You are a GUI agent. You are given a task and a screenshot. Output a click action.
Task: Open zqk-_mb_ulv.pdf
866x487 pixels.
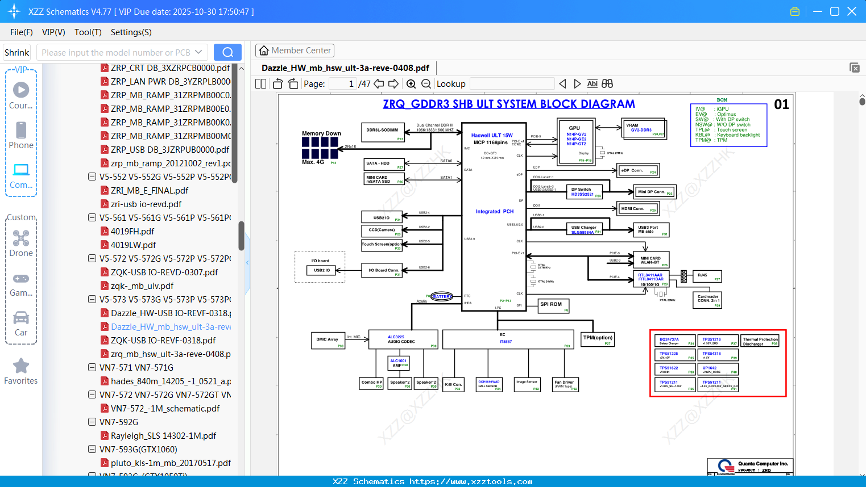click(x=142, y=286)
